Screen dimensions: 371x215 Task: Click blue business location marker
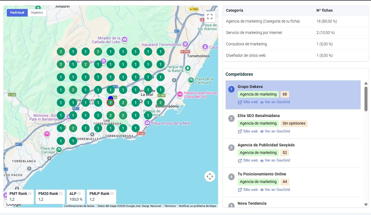110,98
